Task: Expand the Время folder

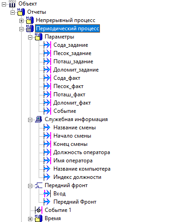Action: click(x=30, y=219)
